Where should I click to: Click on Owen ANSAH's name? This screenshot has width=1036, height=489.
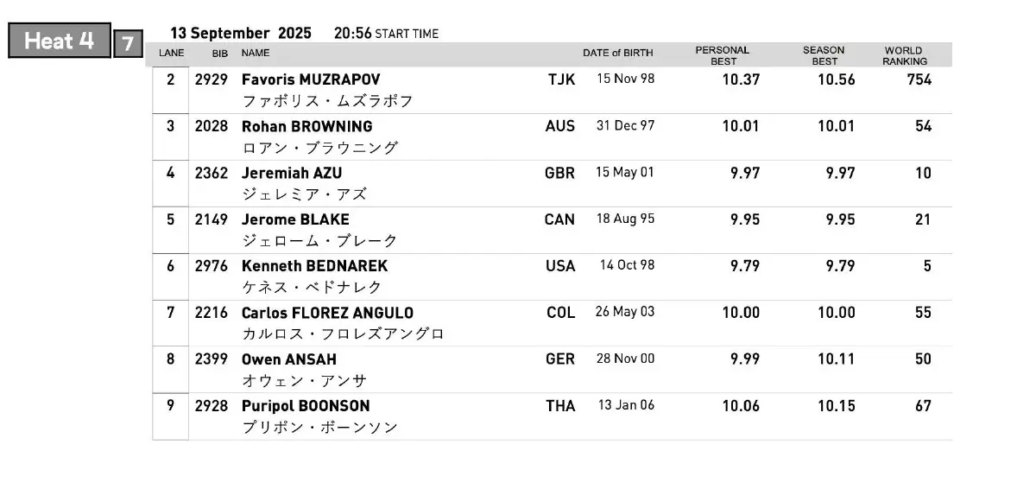point(289,359)
